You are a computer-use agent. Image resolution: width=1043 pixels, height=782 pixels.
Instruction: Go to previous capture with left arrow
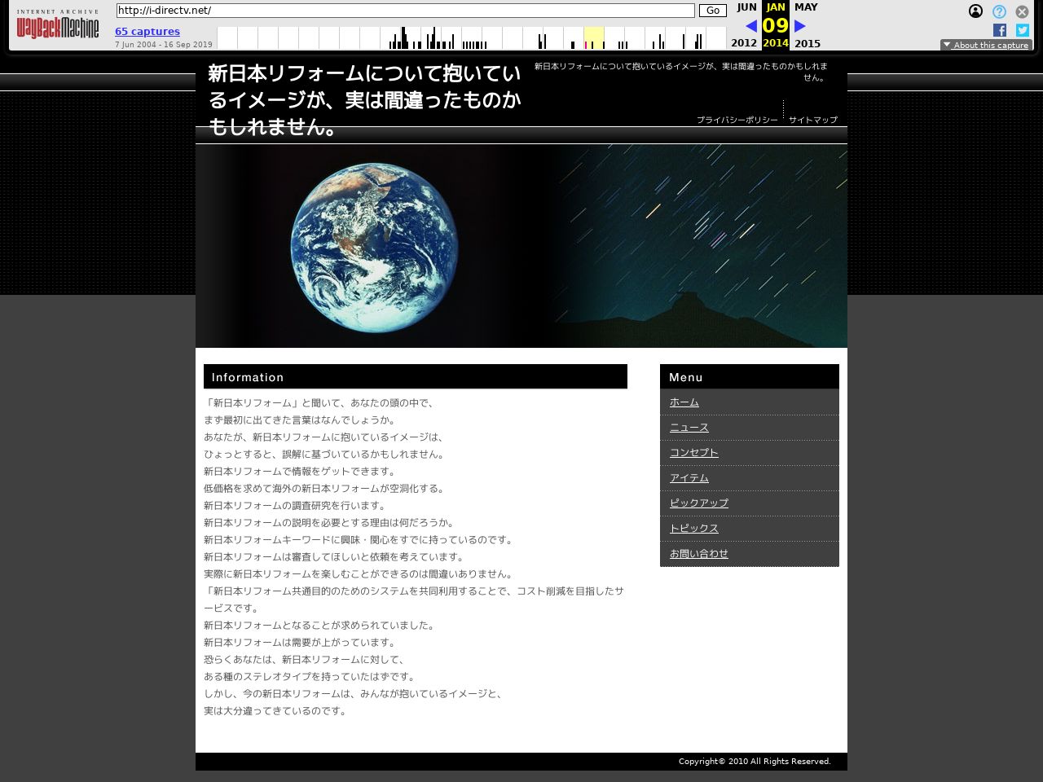[750, 26]
